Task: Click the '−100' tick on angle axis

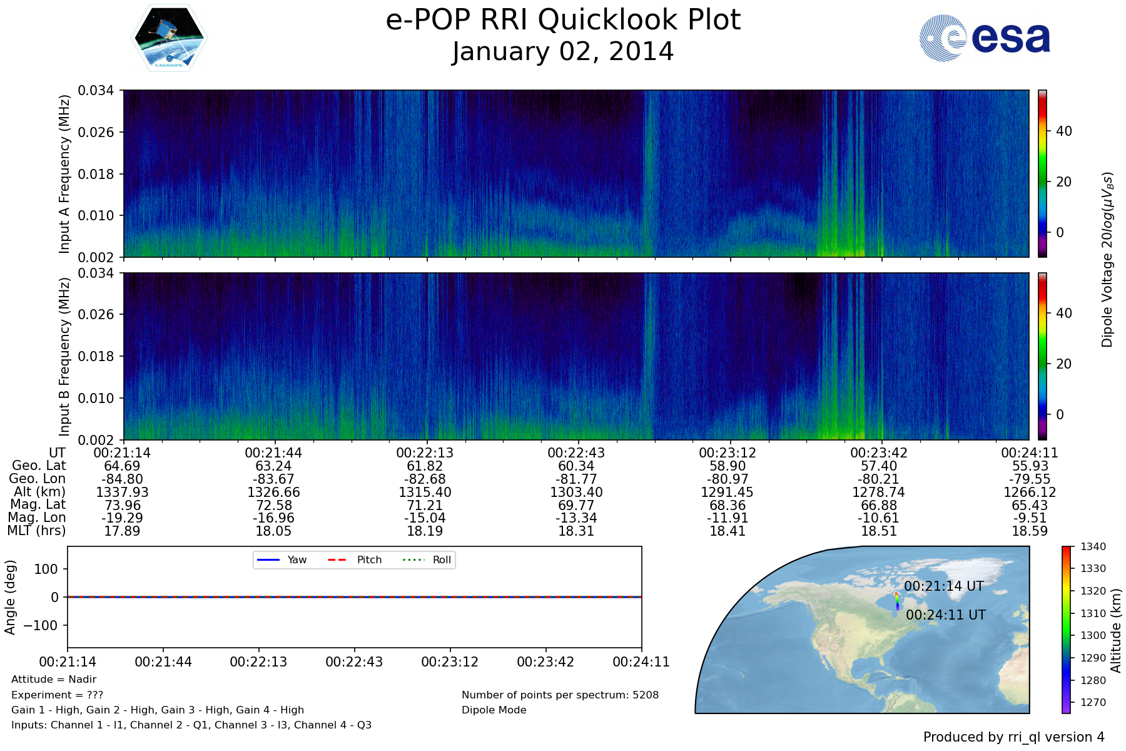Action: coord(41,625)
